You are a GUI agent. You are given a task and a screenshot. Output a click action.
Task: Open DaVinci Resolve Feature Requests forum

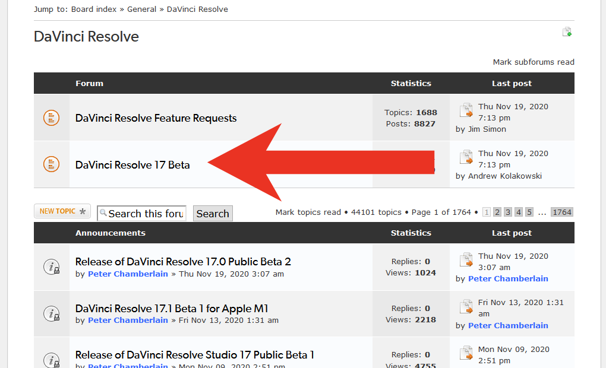coord(156,118)
